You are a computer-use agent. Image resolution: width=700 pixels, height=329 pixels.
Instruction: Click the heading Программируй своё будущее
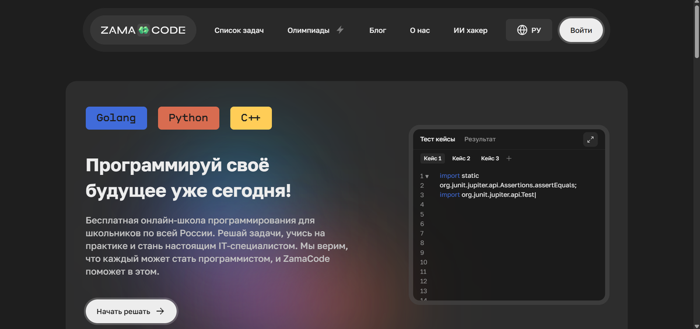tap(188, 177)
